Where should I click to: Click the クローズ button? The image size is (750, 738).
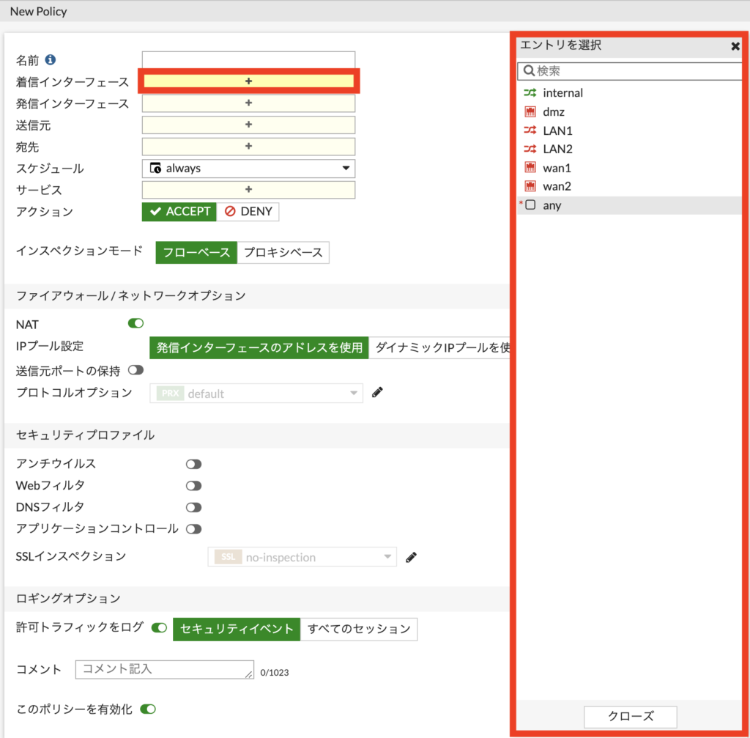pos(630,717)
